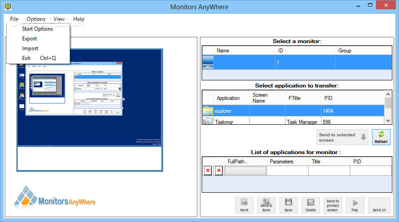Click the Send button
The width and height of the screenshot is (399, 222).
(244, 205)
